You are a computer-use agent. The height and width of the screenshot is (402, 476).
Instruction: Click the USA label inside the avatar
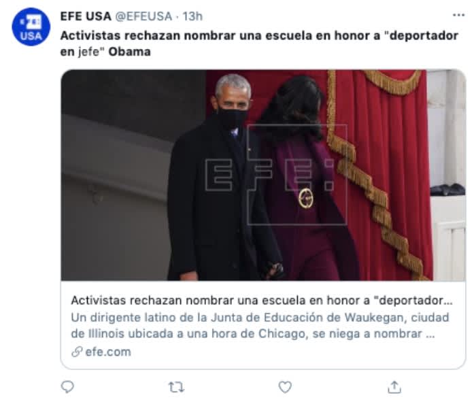[x=31, y=36]
